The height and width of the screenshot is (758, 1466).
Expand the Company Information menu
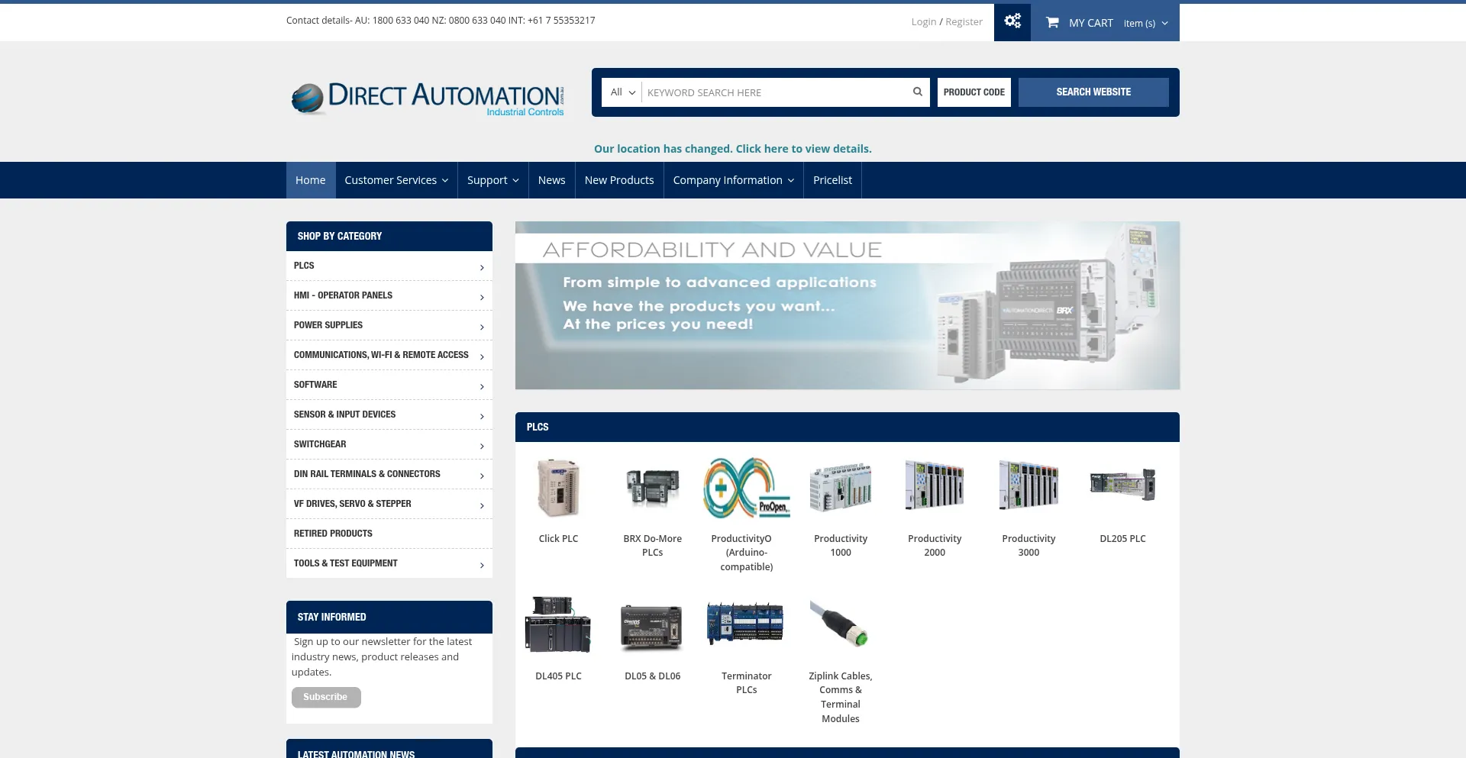click(x=733, y=180)
